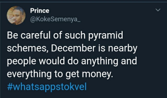Viewport: 167px width, 98px height.
Task: Click the word "is" after December
Action: click(x=102, y=48)
